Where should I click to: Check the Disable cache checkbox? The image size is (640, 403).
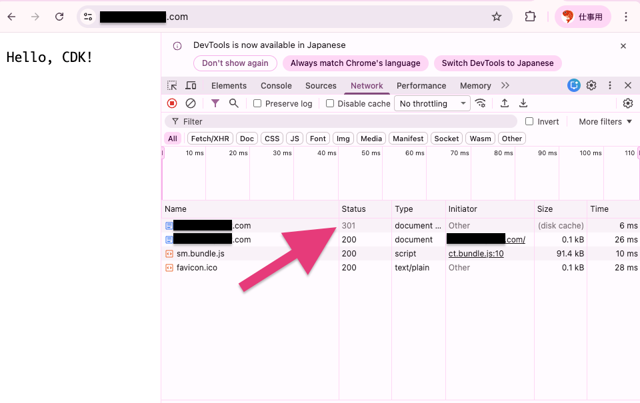[x=330, y=104]
